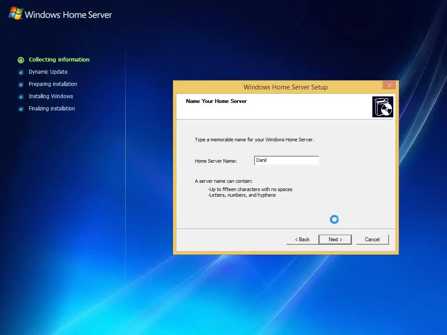
Task: Click 'A server name can contain:' text
Action: click(x=223, y=181)
